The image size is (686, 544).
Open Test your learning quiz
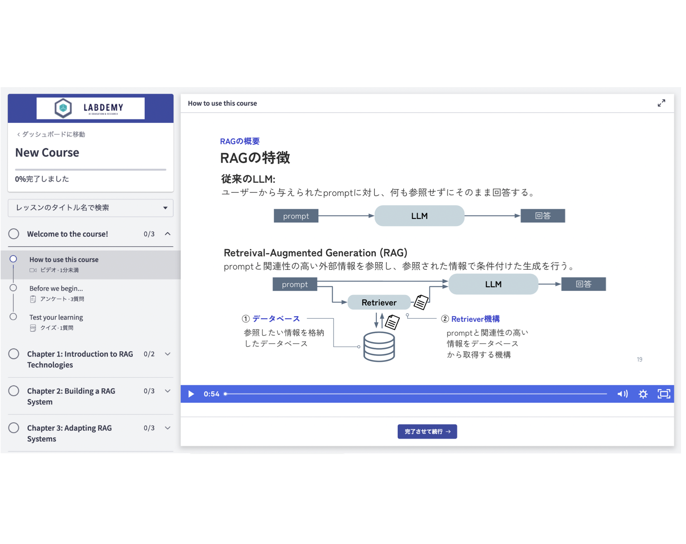(x=90, y=322)
